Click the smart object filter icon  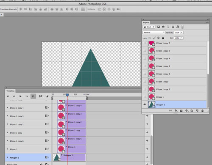178,27
